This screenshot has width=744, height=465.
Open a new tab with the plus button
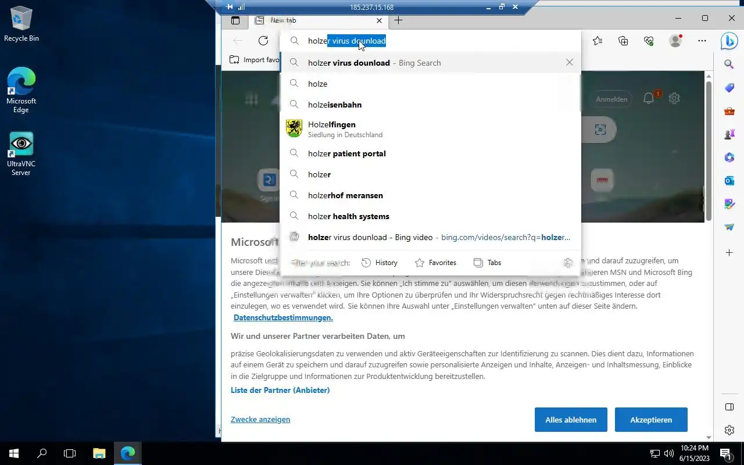pos(398,20)
